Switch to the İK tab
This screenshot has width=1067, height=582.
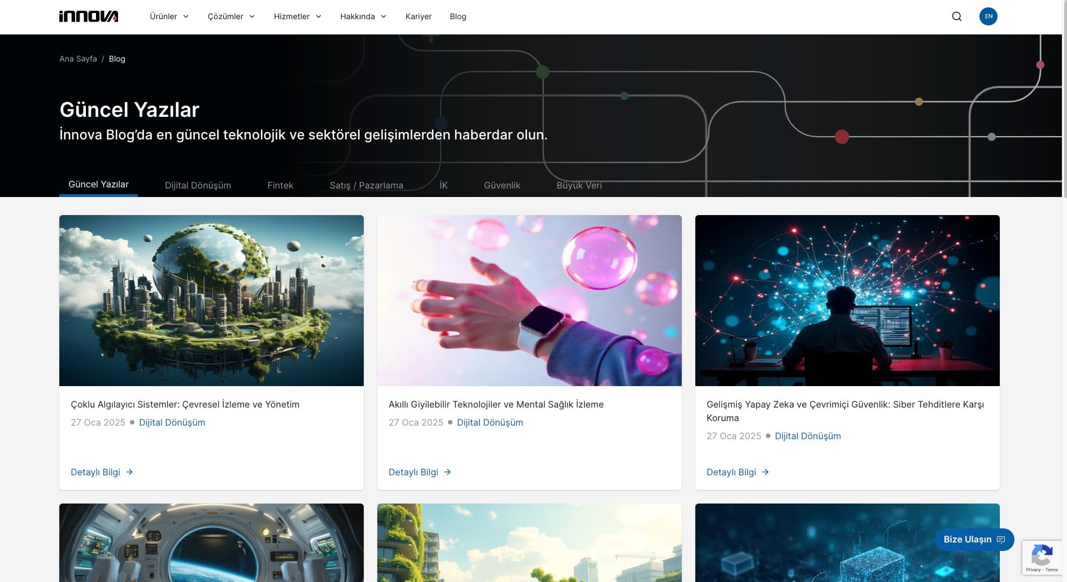[443, 185]
